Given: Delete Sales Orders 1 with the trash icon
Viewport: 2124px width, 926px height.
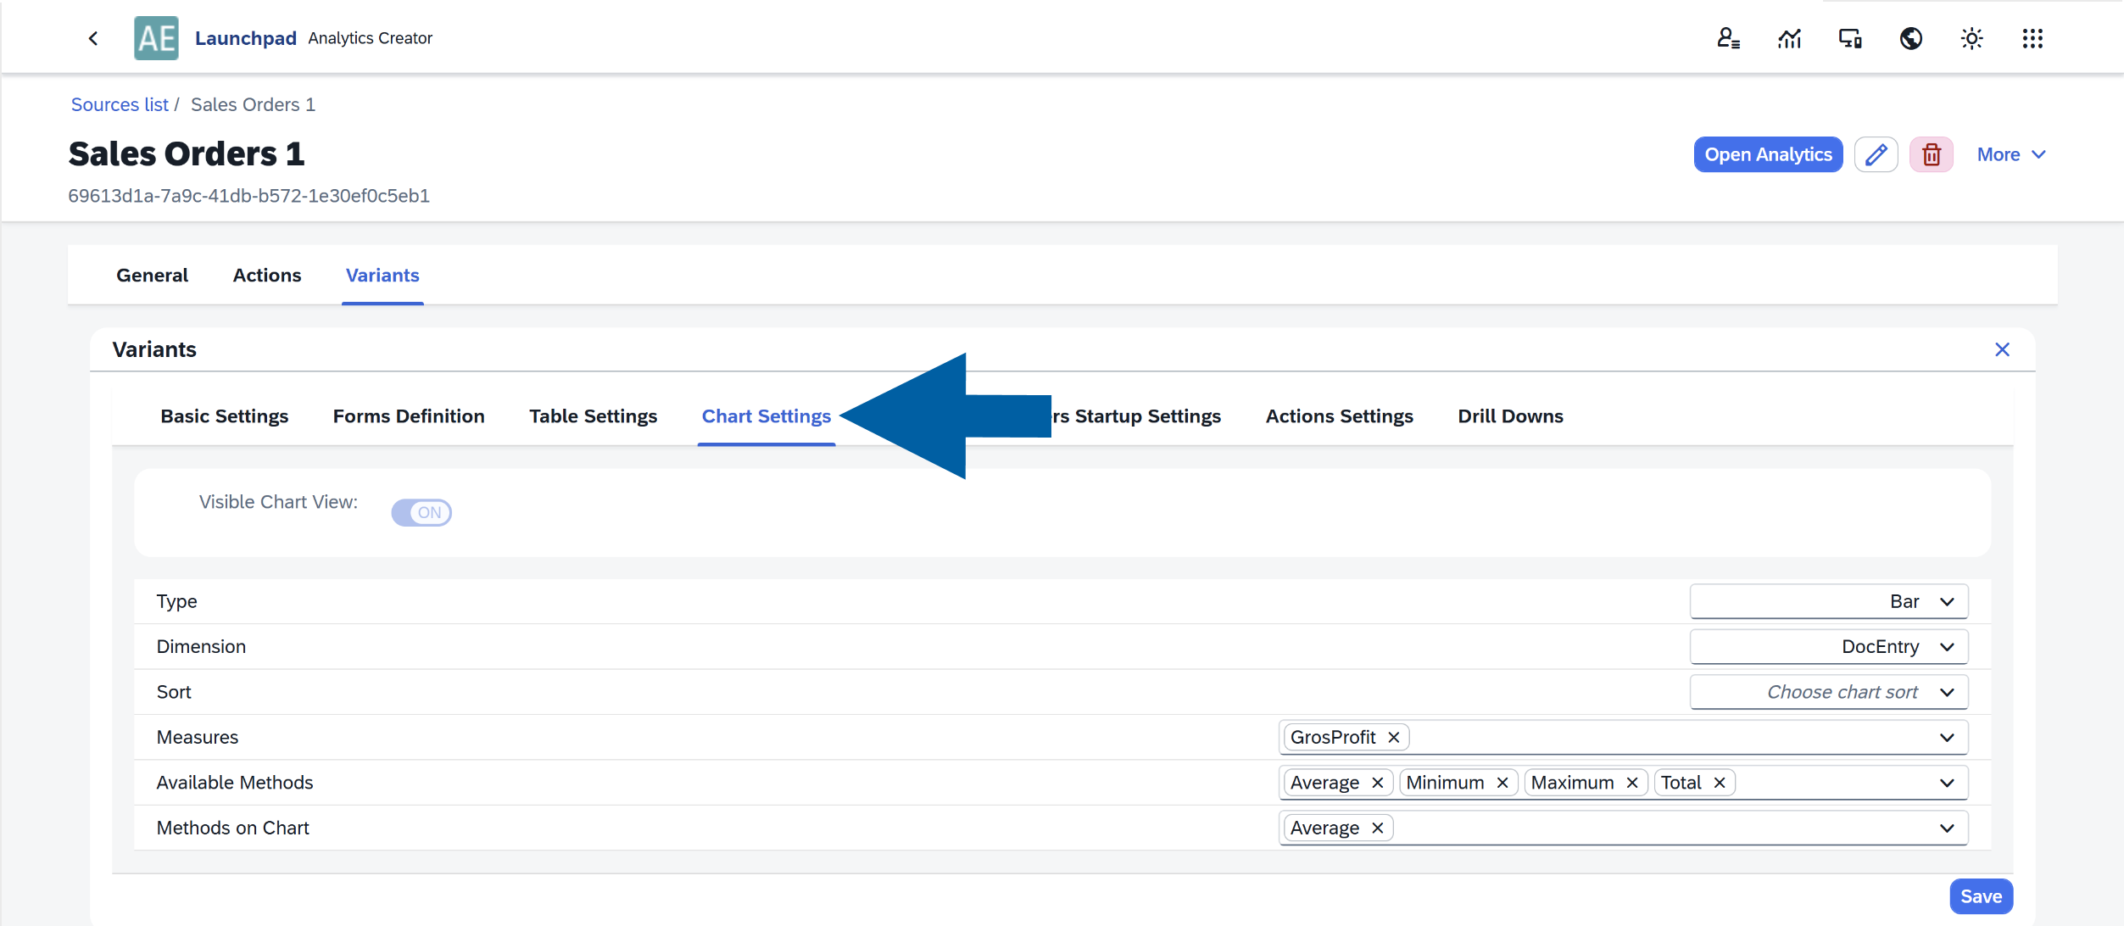Looking at the screenshot, I should pos(1932,154).
